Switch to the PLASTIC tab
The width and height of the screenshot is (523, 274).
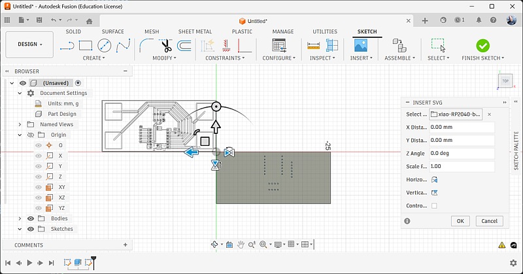(242, 31)
